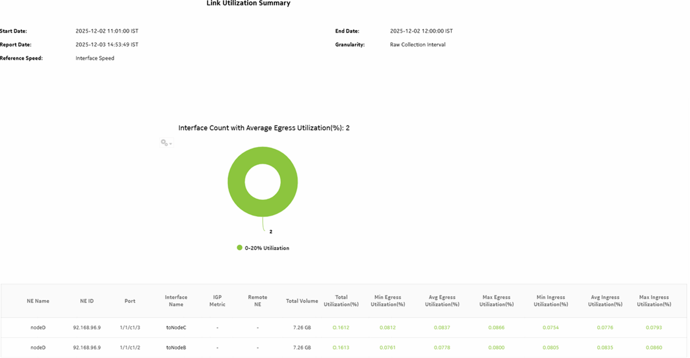The image size is (690, 358).
Task: Click the Avg Egress Utilization(%) column header
Action: tap(441, 300)
